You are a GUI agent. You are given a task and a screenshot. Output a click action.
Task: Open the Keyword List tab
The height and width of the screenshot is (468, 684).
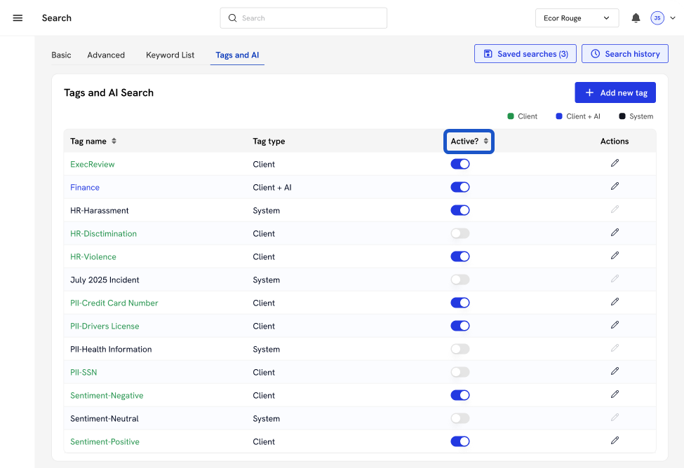(x=170, y=55)
